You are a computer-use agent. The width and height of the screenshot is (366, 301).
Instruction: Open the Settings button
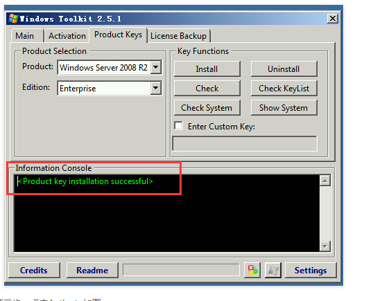click(x=311, y=271)
